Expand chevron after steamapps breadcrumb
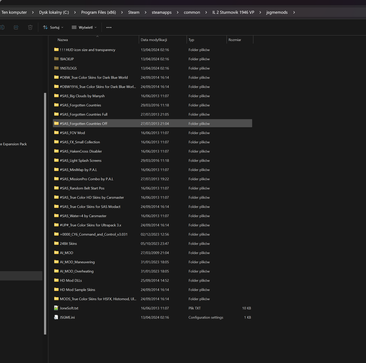The width and height of the screenshot is (366, 363). coord(178,12)
